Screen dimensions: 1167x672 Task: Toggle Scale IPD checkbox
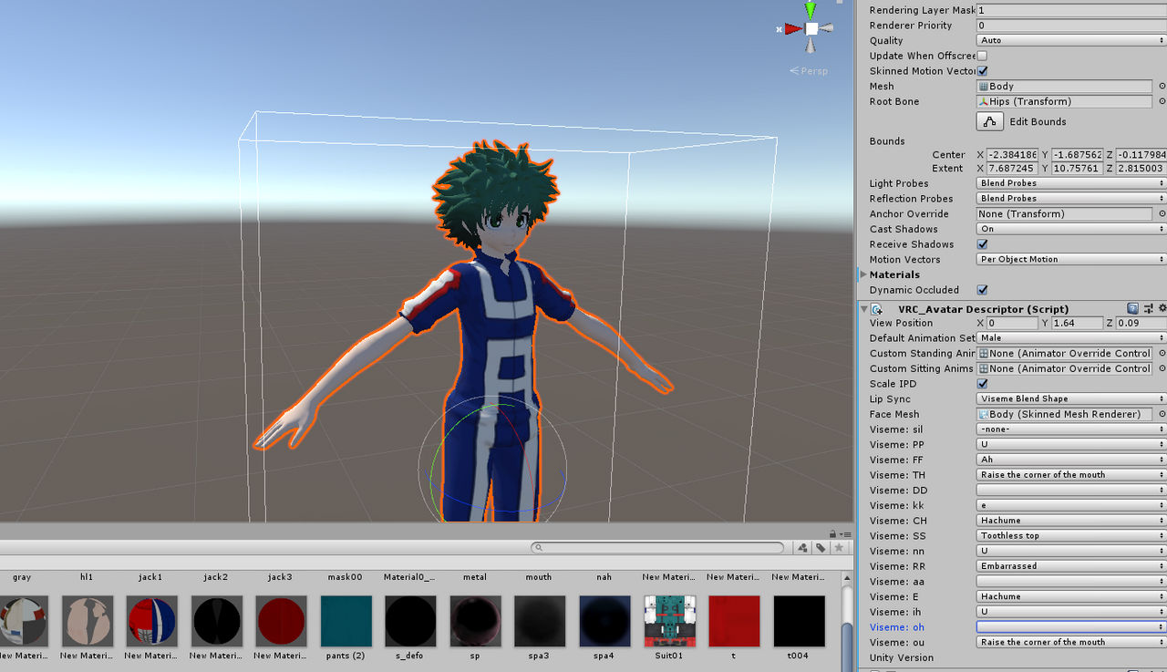(982, 384)
